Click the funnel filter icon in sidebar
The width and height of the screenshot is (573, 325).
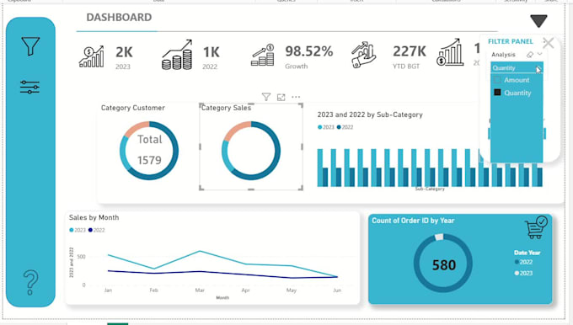click(x=30, y=46)
